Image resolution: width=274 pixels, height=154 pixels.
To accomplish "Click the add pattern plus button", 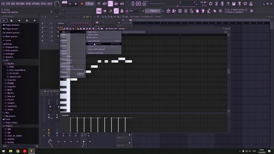I will coord(163,11).
